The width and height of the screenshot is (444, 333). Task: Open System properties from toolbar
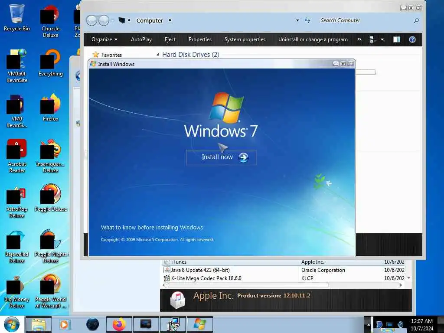245,39
